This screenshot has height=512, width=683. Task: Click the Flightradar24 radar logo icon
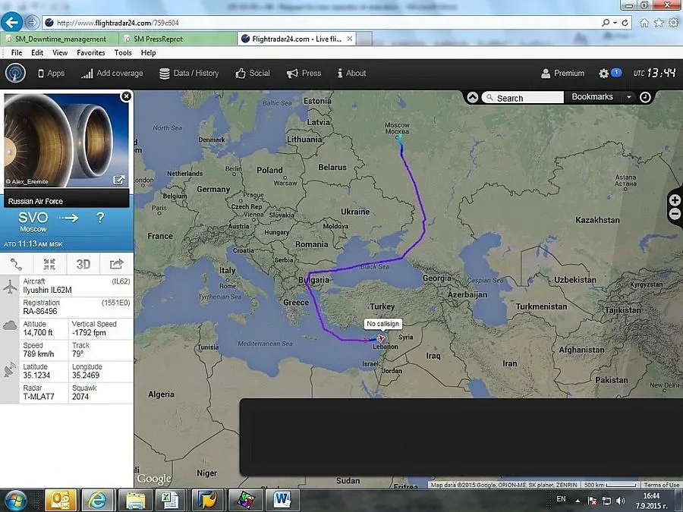15,74
